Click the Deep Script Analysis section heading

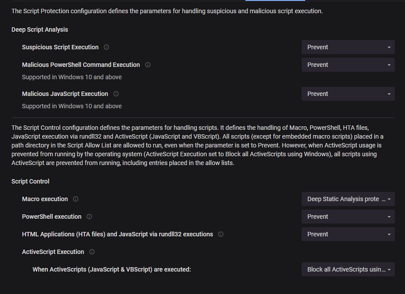click(40, 29)
